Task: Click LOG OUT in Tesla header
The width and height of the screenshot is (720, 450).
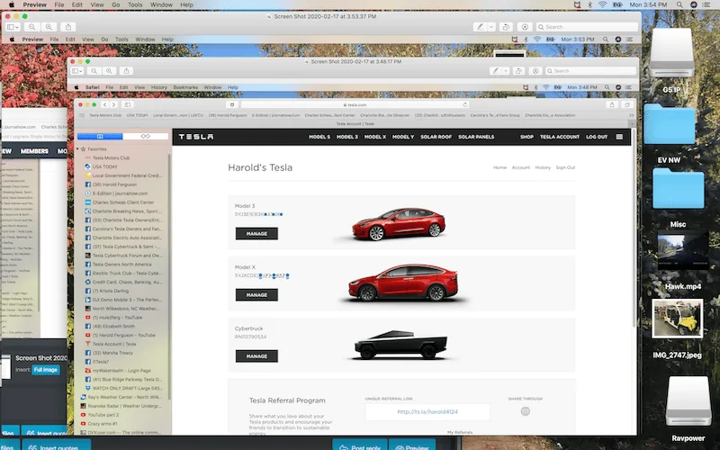Action: pos(597,137)
